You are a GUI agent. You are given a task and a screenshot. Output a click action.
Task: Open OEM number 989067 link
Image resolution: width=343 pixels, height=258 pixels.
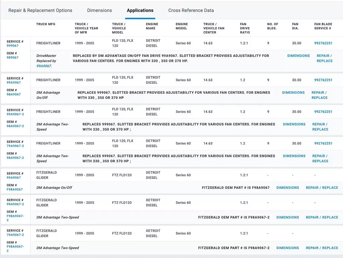12,58
